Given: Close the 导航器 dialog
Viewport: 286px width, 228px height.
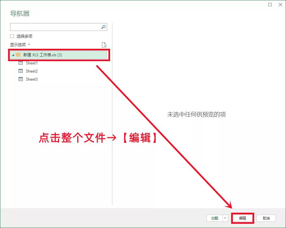Looking at the screenshot, I should [280, 5].
